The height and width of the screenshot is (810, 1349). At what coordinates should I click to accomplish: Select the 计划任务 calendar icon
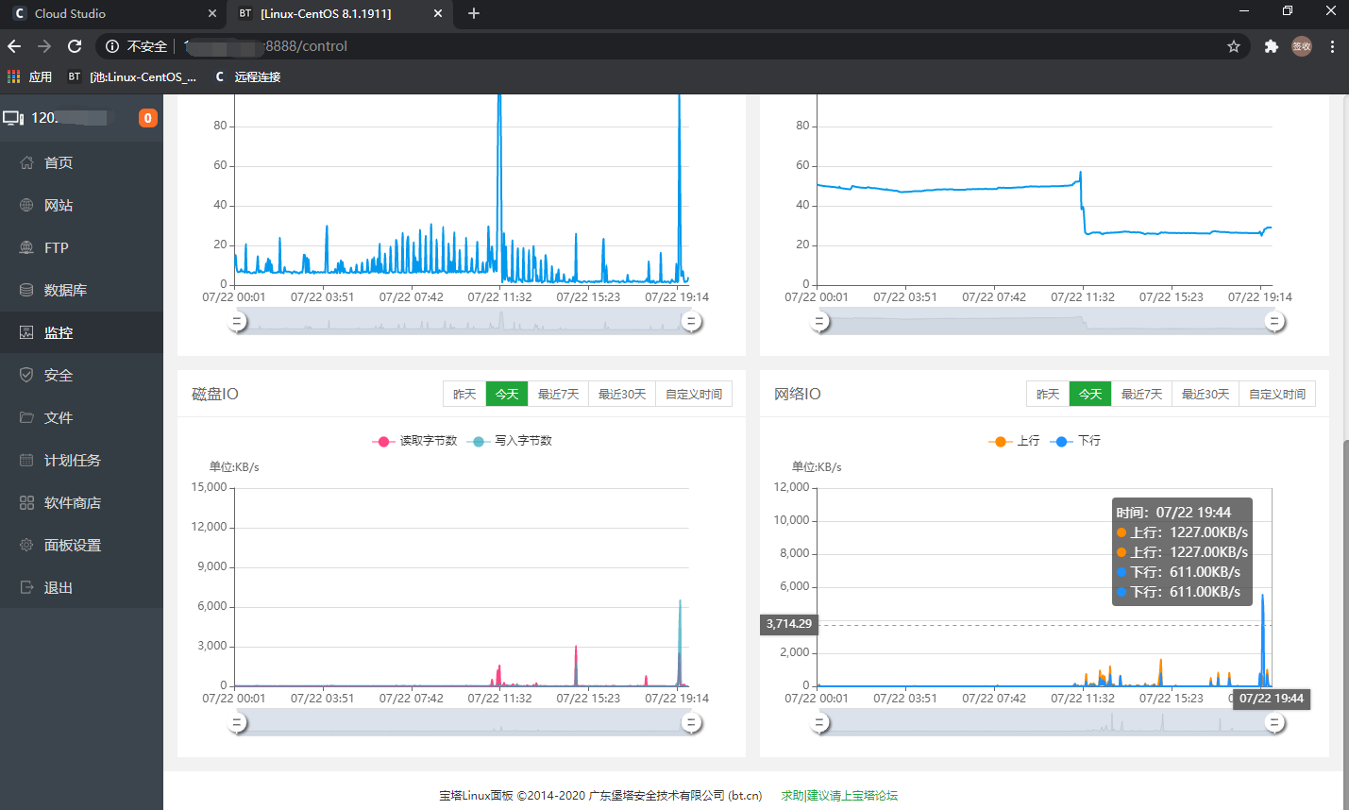click(26, 460)
